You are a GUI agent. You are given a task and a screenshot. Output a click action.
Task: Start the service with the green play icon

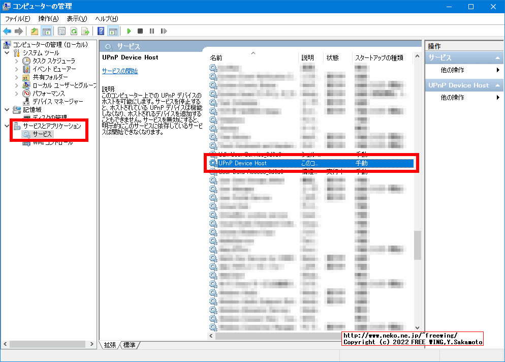130,31
